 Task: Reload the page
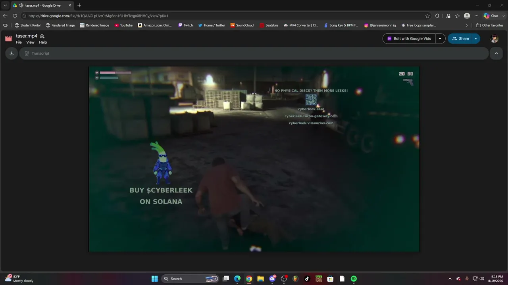[x=15, y=16]
